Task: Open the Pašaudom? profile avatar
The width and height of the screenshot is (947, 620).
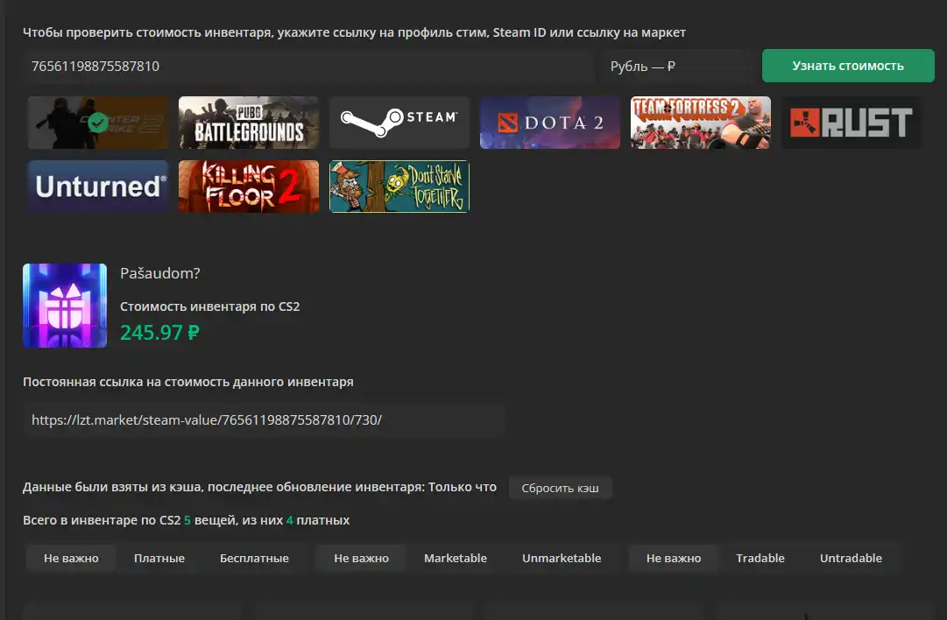Action: click(x=65, y=306)
